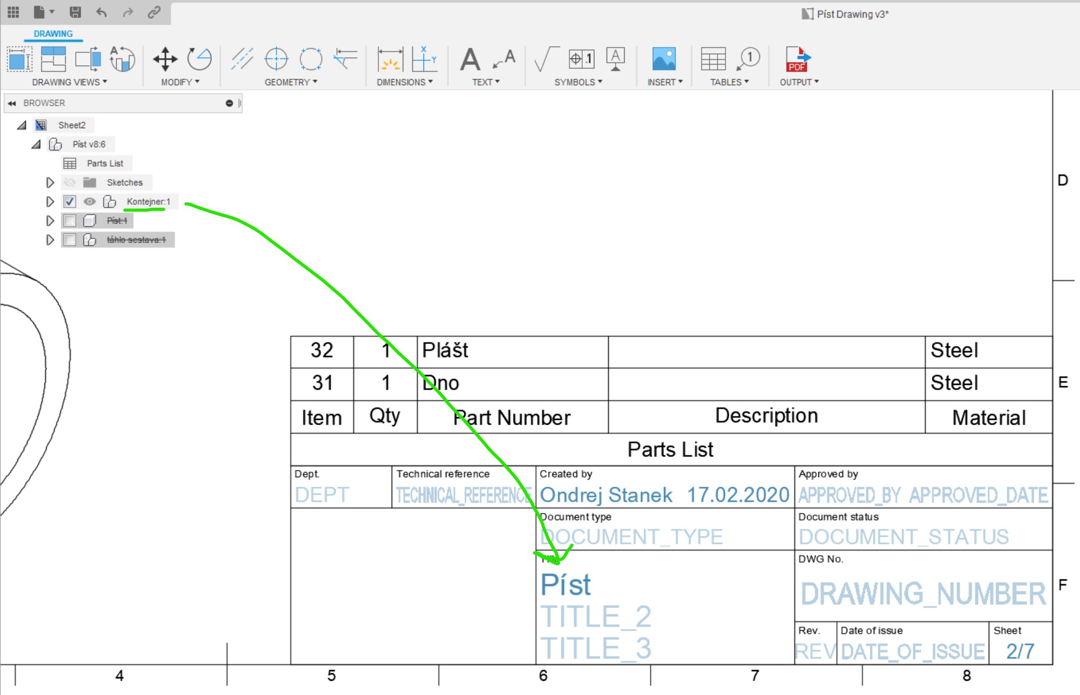Click Undo in the quick access toolbar

coord(101,12)
